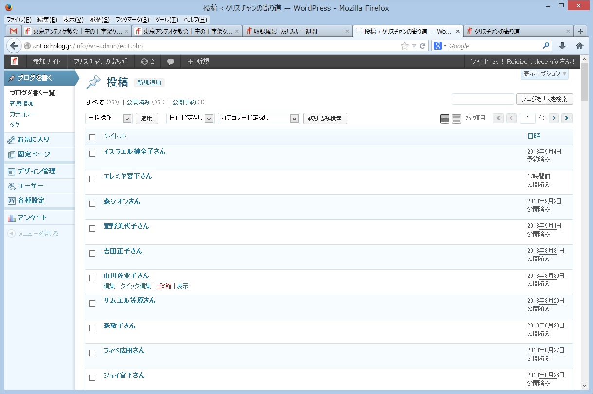593x394 pixels.
Task: Switch to list view icon
Action: 445,119
